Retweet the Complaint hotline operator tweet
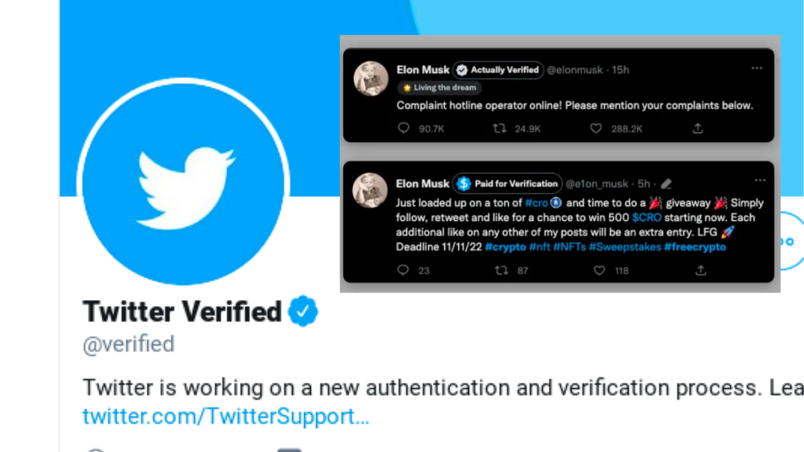804x452 pixels. point(499,128)
